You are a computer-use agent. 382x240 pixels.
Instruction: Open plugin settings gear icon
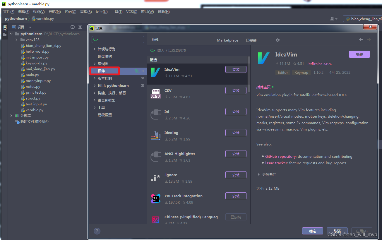278,40
